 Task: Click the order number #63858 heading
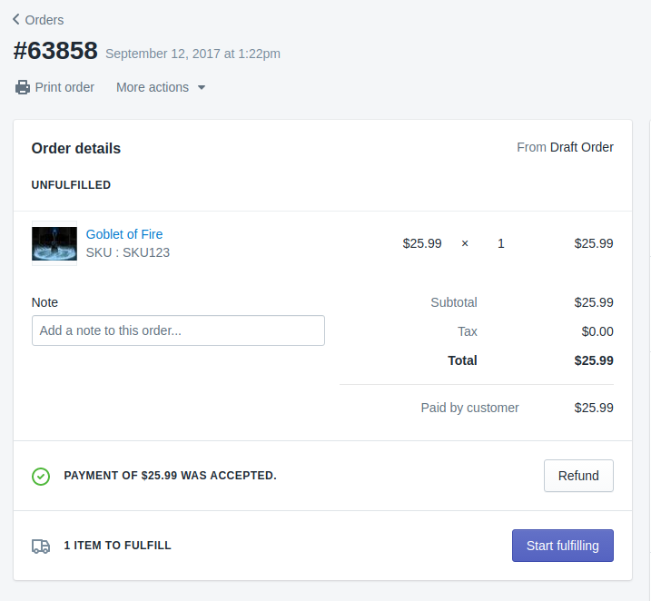[55, 51]
